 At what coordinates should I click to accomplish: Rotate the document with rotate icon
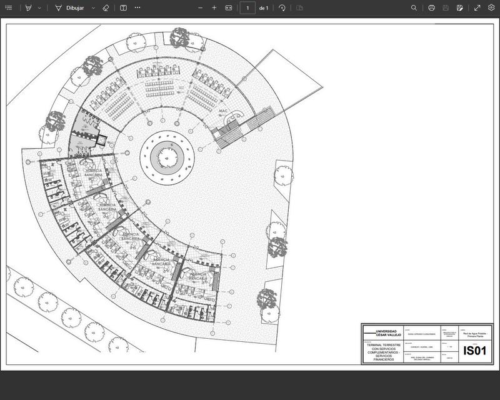[x=282, y=7]
